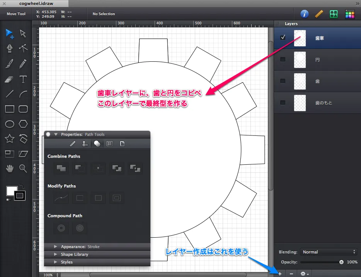Enable visibility for the 歯 layer
The image size is (361, 277).
coord(283,81)
